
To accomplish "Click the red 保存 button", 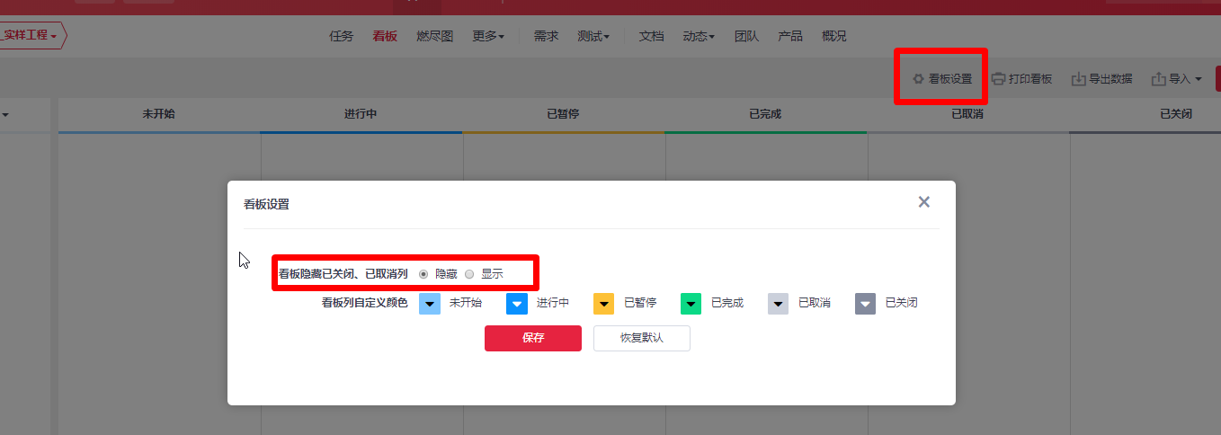I will click(x=533, y=338).
